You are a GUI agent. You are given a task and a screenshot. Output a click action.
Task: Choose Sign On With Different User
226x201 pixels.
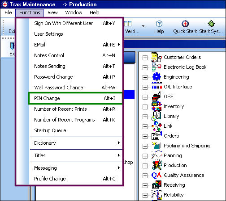coord(76,23)
